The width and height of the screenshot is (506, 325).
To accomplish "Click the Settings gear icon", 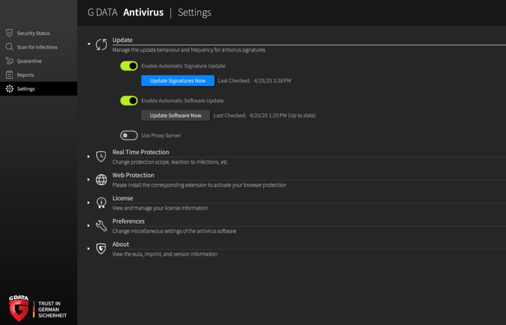I will [x=10, y=89].
